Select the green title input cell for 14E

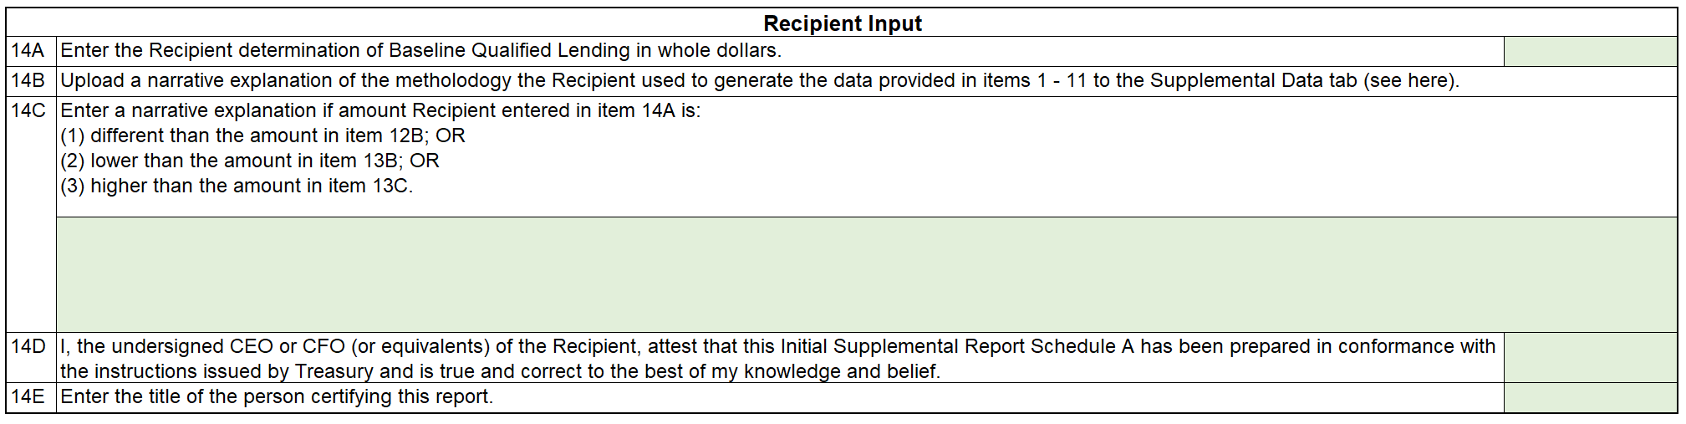pos(1590,397)
